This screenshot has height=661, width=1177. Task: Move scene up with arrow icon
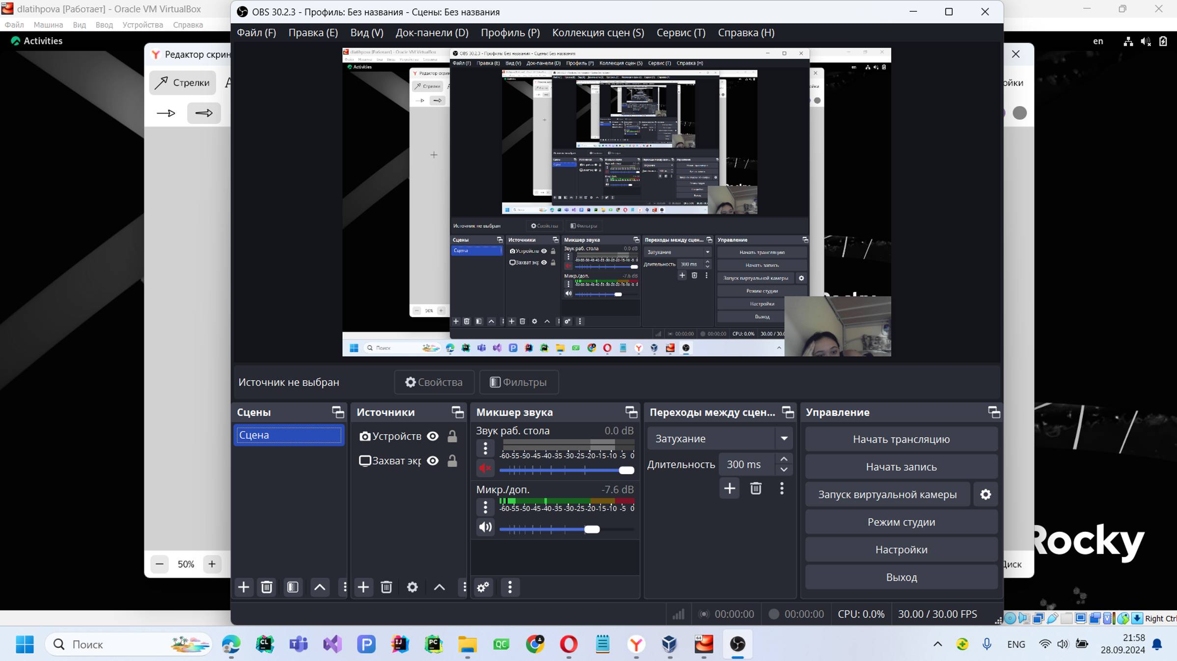coord(320,587)
